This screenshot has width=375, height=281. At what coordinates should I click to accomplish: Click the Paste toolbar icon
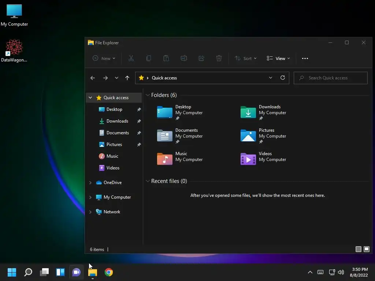coord(166,58)
